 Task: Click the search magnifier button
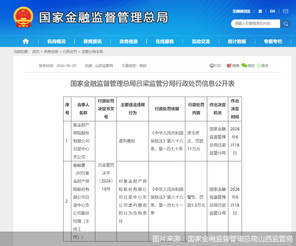click(x=285, y=24)
